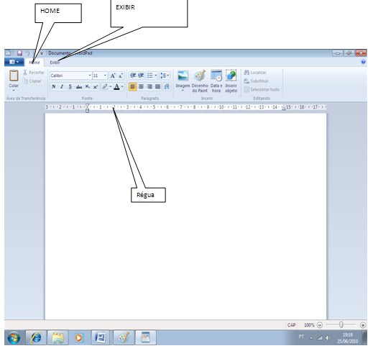Open the list style dropdown arrow

point(156,76)
